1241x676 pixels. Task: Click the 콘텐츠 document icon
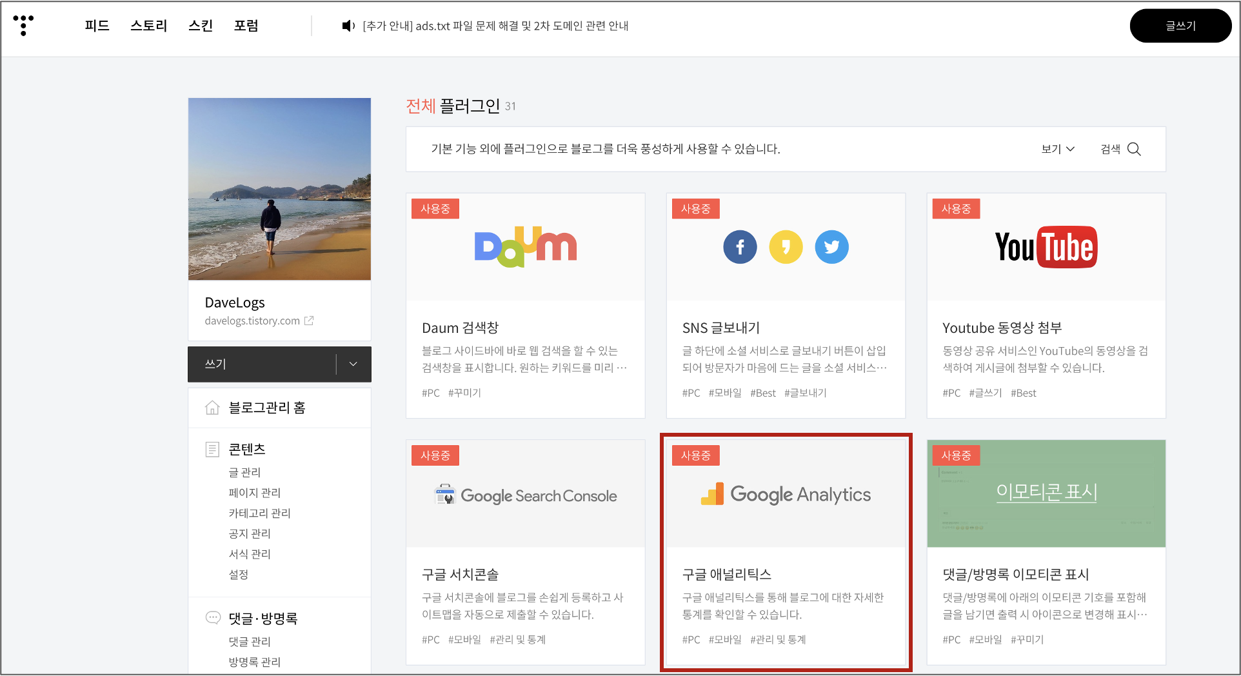pos(212,449)
